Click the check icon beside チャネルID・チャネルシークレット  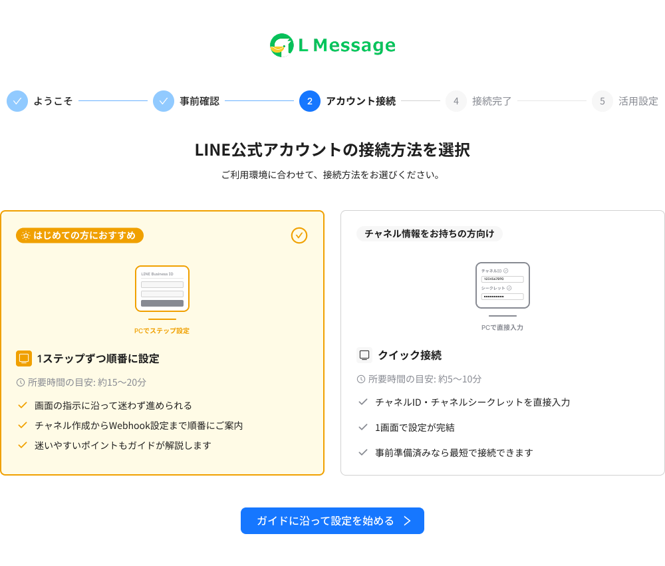(363, 402)
